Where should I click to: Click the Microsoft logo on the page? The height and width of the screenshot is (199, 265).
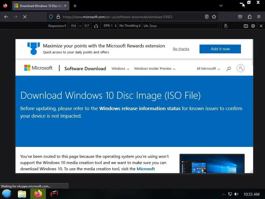click(38, 68)
